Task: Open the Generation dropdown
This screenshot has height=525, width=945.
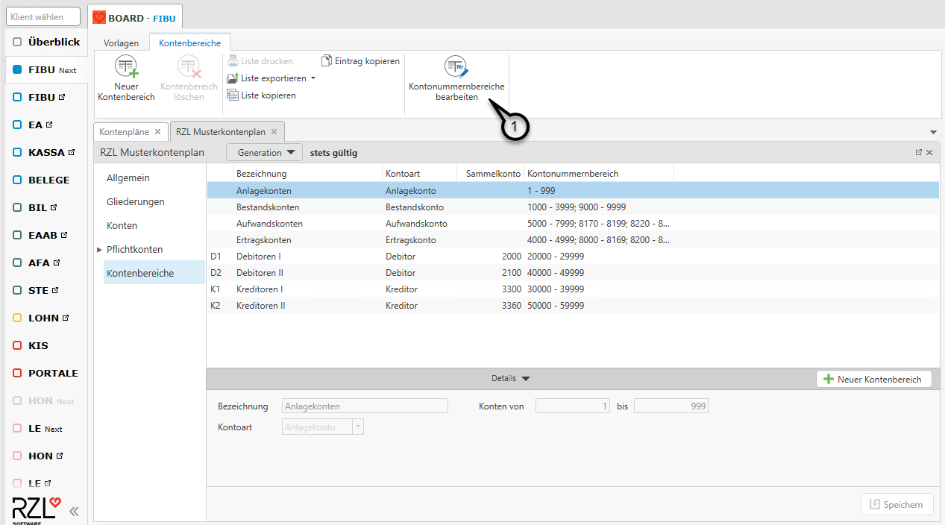Action: click(264, 153)
